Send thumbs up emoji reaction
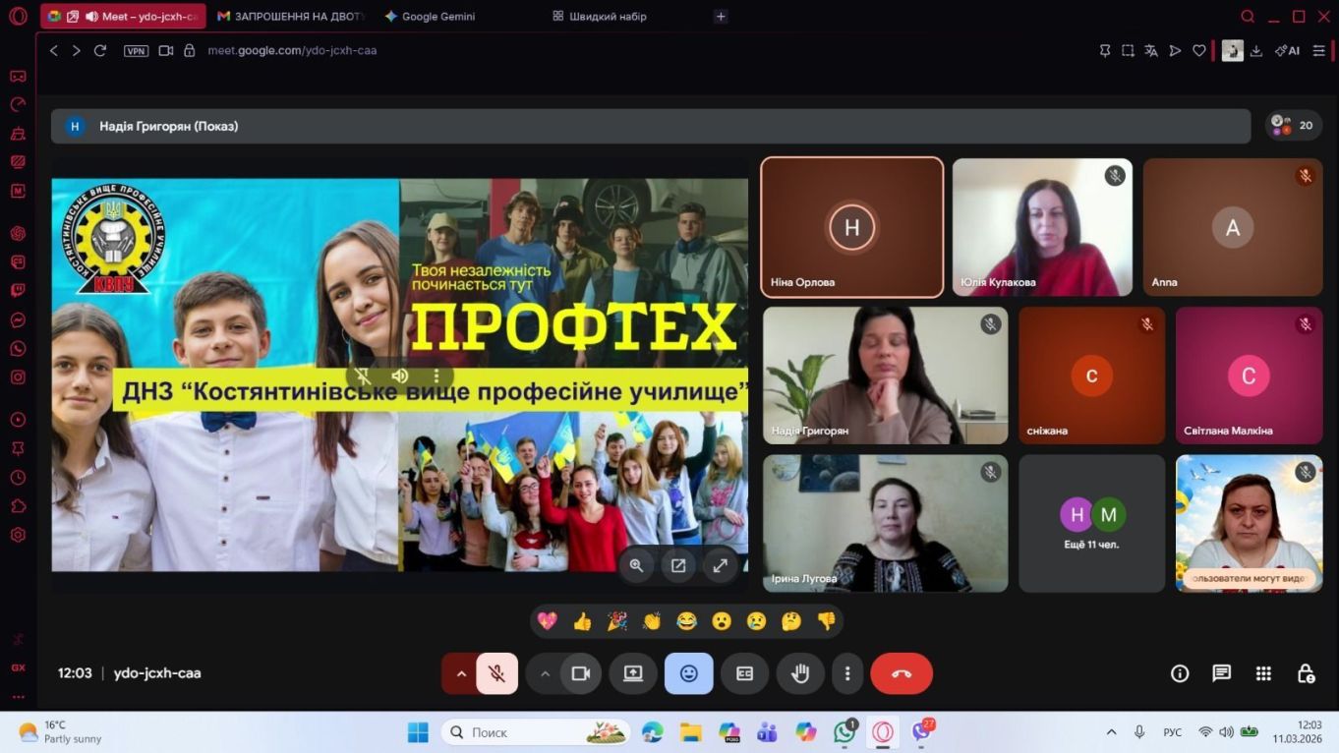The image size is (1339, 753). 582,621
